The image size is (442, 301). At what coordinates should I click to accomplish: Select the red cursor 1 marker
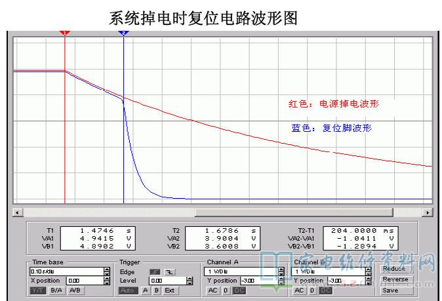tap(64, 32)
